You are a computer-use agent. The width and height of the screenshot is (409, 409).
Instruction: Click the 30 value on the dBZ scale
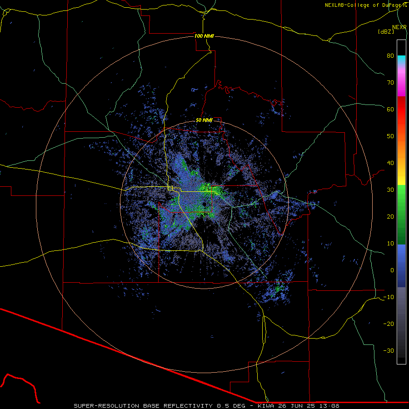390,190
